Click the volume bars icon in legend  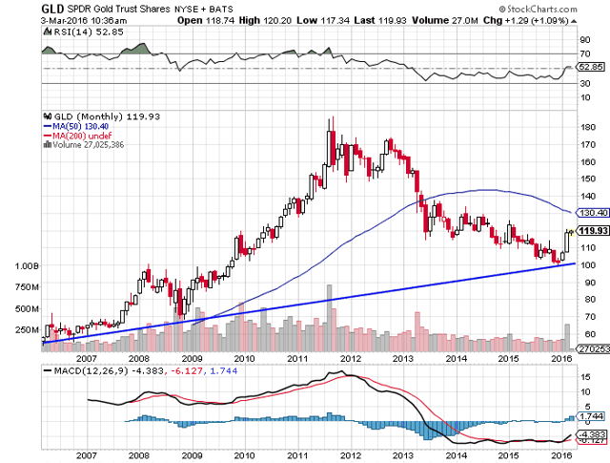pyautogui.click(x=48, y=144)
